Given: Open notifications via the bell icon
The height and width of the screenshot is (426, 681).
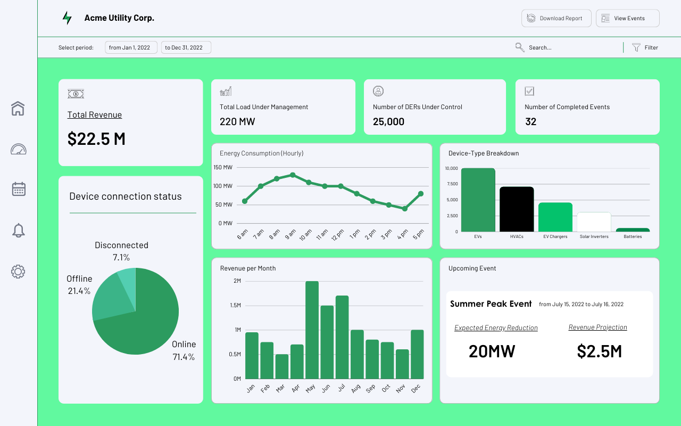Looking at the screenshot, I should (x=18, y=230).
